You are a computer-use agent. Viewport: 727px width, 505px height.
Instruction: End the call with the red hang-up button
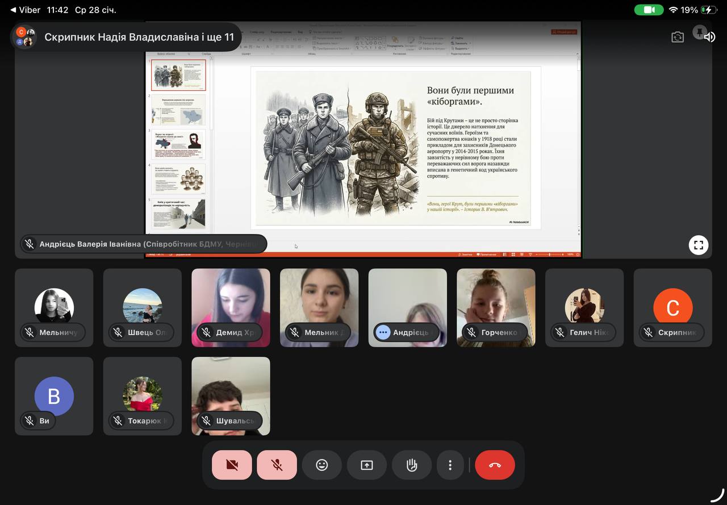tap(495, 465)
